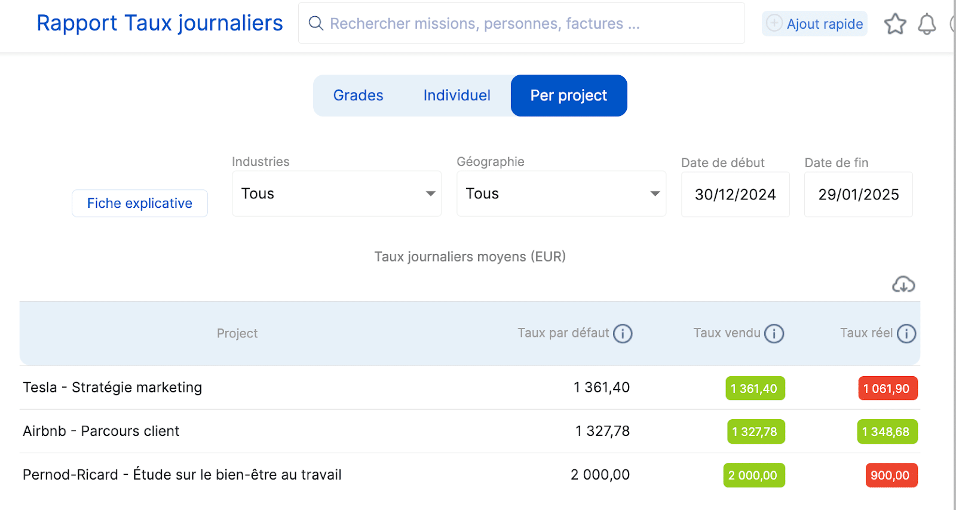Viewport: 956px width, 510px height.
Task: Show info for Taux vendu
Action: [x=774, y=333]
